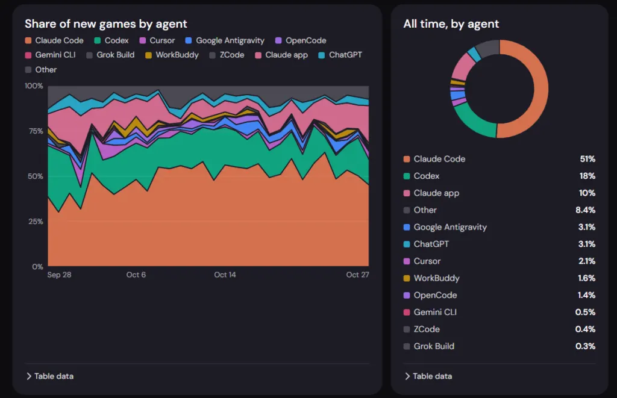This screenshot has width=617, height=398.
Task: Click the 100% y-axis label
Action: tap(34, 86)
